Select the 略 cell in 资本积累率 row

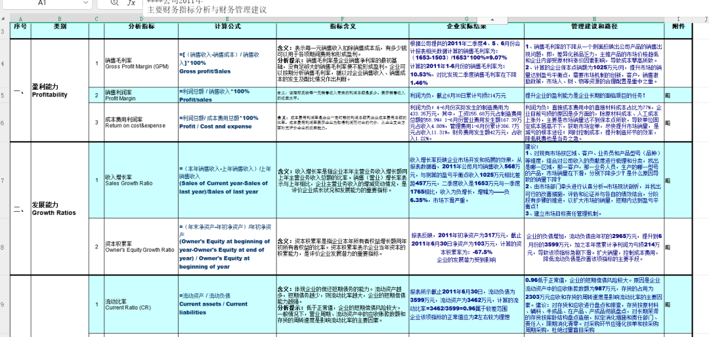click(x=677, y=247)
